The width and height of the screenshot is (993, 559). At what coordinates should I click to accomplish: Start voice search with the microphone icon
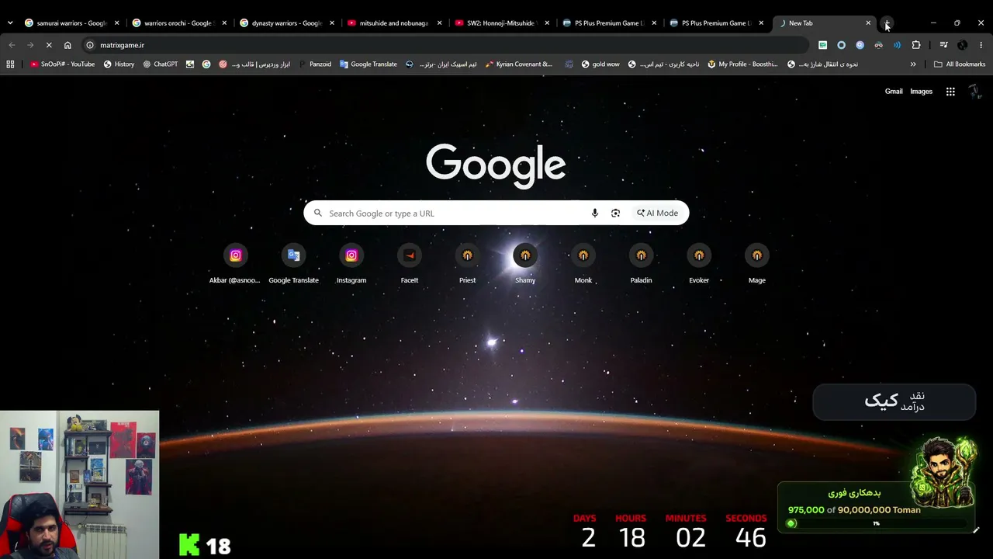click(595, 214)
